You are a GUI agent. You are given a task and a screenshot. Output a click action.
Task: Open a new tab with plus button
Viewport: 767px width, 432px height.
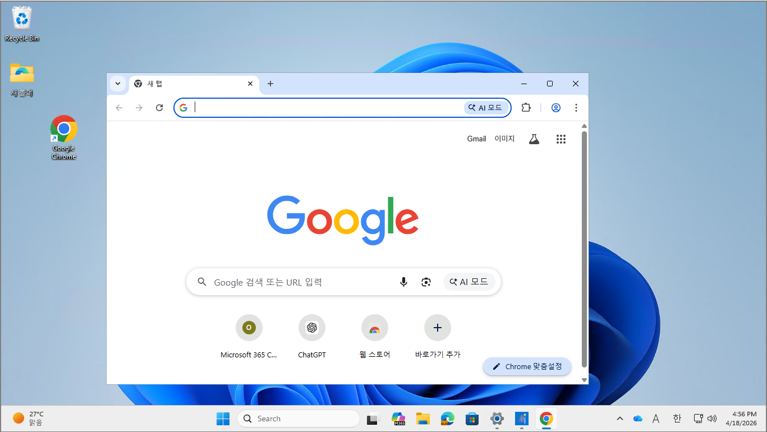click(270, 84)
